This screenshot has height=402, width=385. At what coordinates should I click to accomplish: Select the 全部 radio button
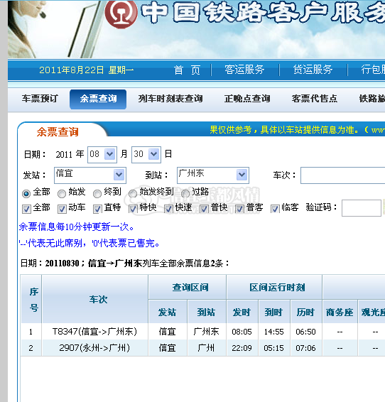(26, 194)
